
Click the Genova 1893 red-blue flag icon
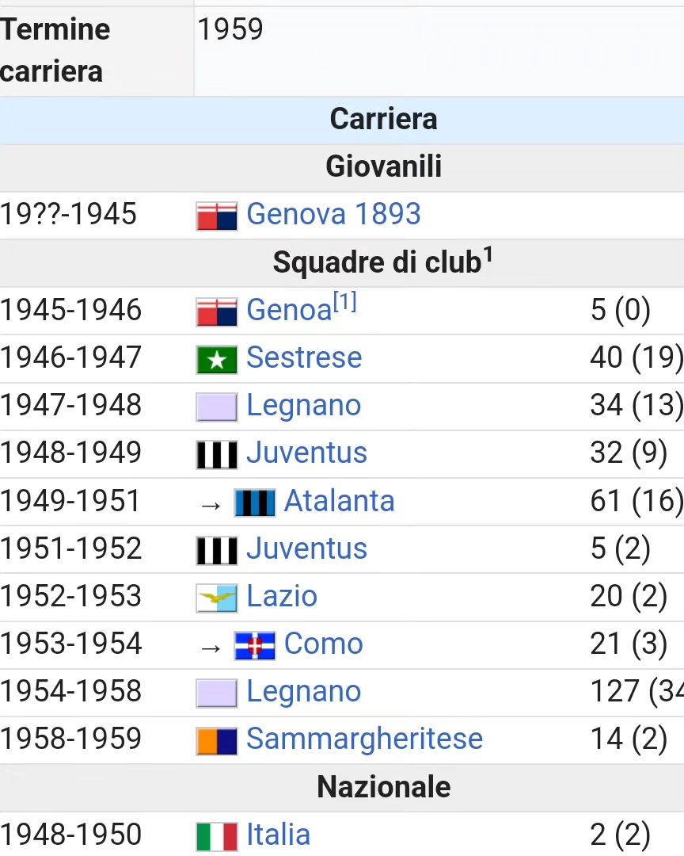(217, 216)
